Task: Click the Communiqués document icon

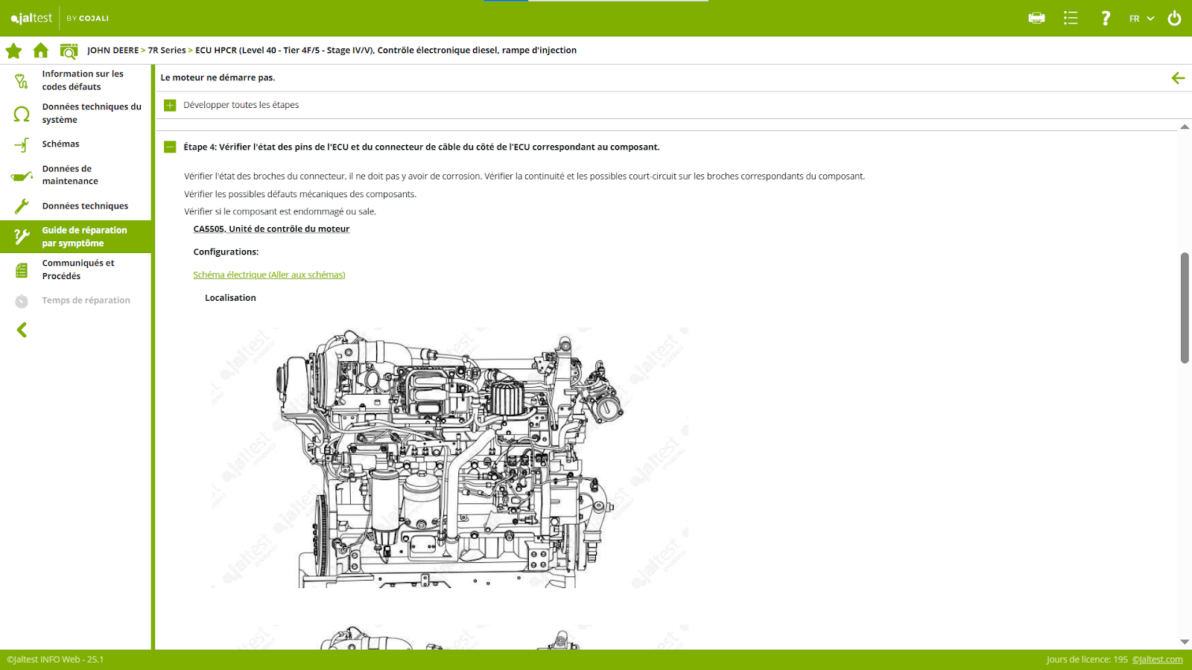Action: click(22, 269)
